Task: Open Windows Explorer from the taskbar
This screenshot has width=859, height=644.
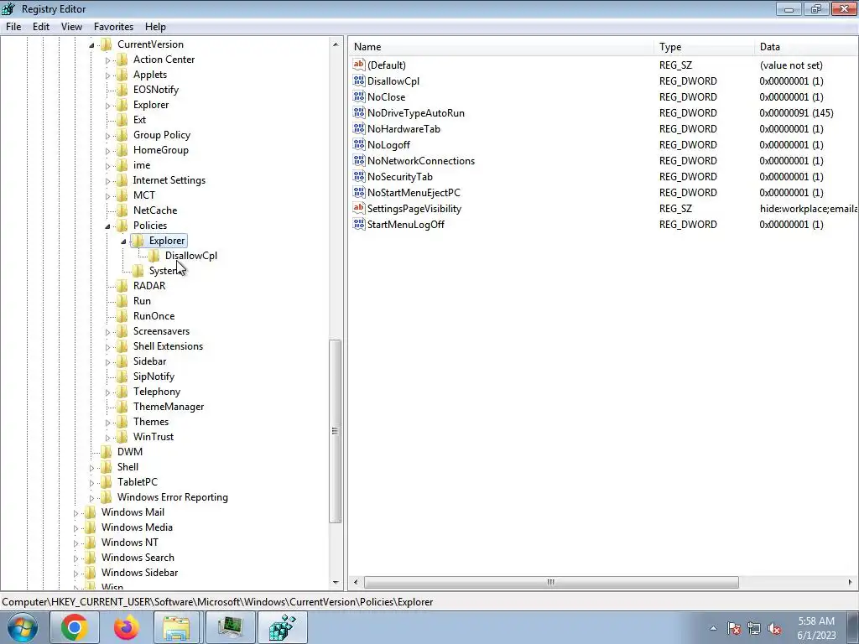Action: pyautogui.click(x=176, y=627)
